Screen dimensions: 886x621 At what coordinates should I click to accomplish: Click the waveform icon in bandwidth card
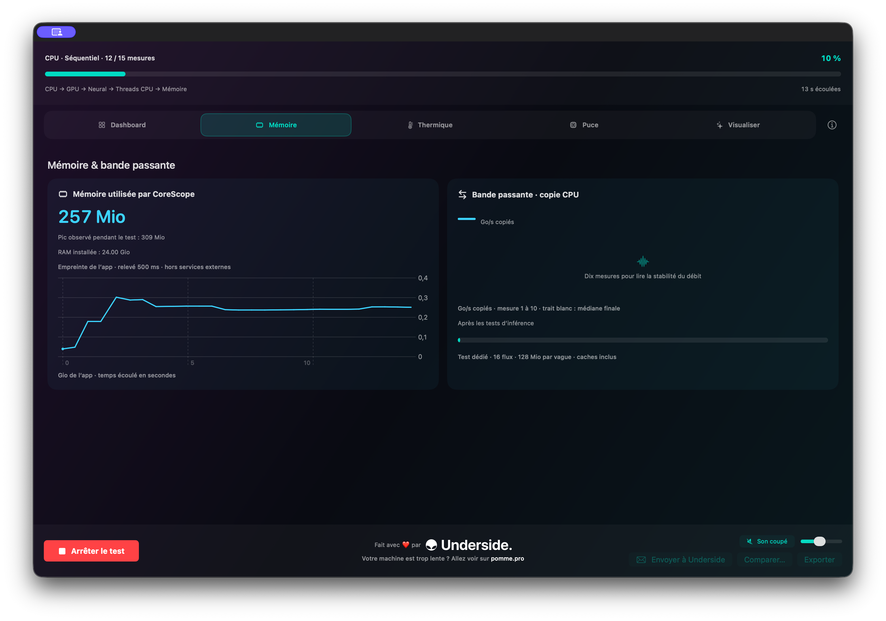pos(643,262)
